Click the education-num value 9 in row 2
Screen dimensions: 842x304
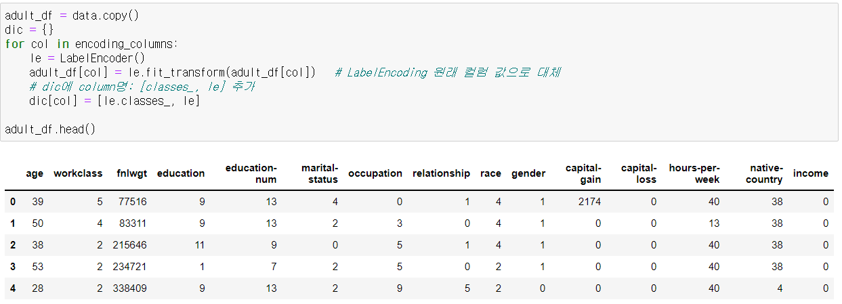(274, 245)
